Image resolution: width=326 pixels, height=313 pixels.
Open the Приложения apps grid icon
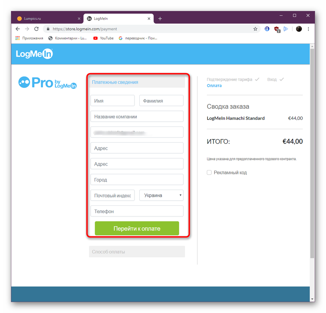coord(18,38)
